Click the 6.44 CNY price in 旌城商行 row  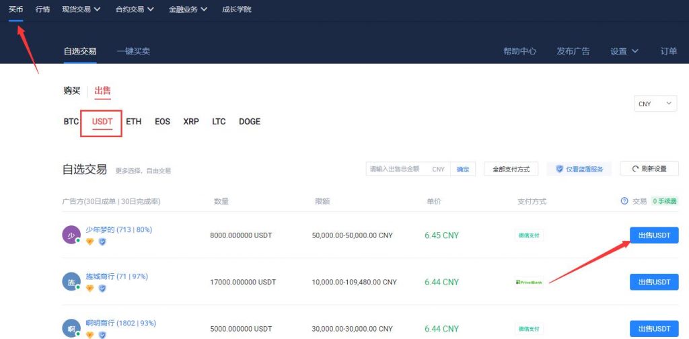point(441,282)
